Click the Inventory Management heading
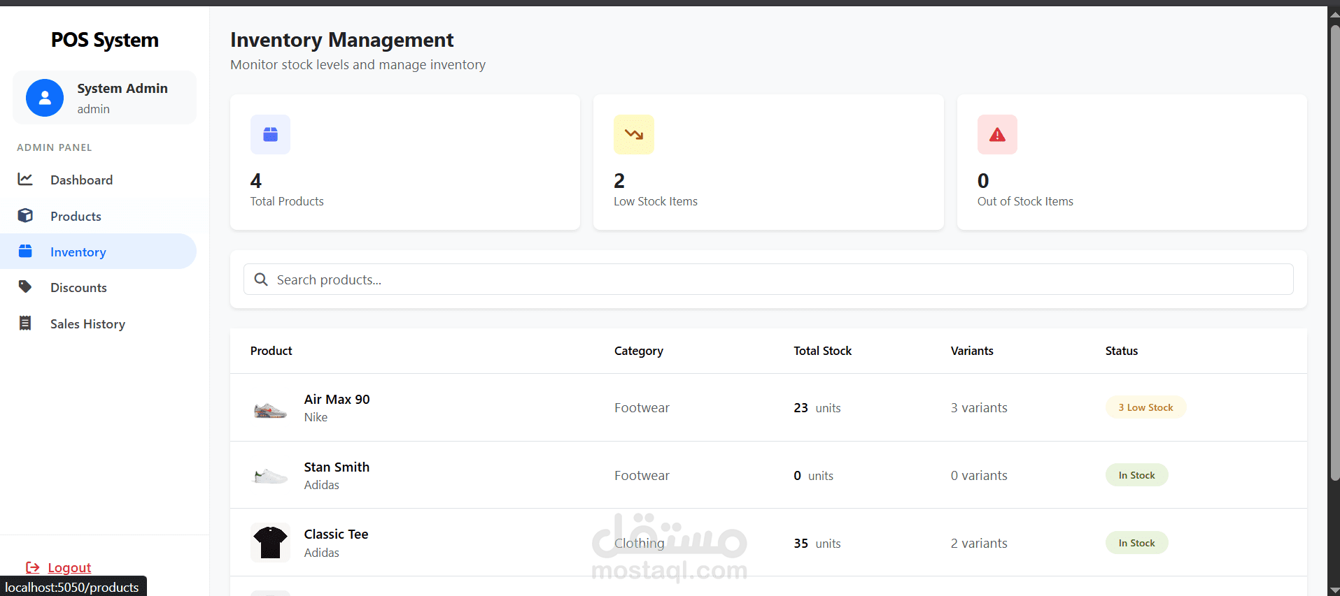1340x596 pixels. (342, 40)
